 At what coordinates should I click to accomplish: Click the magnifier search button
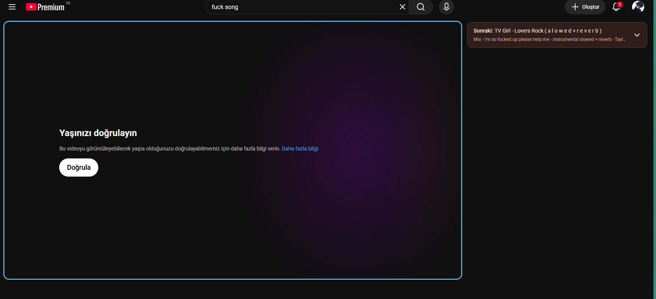click(420, 7)
